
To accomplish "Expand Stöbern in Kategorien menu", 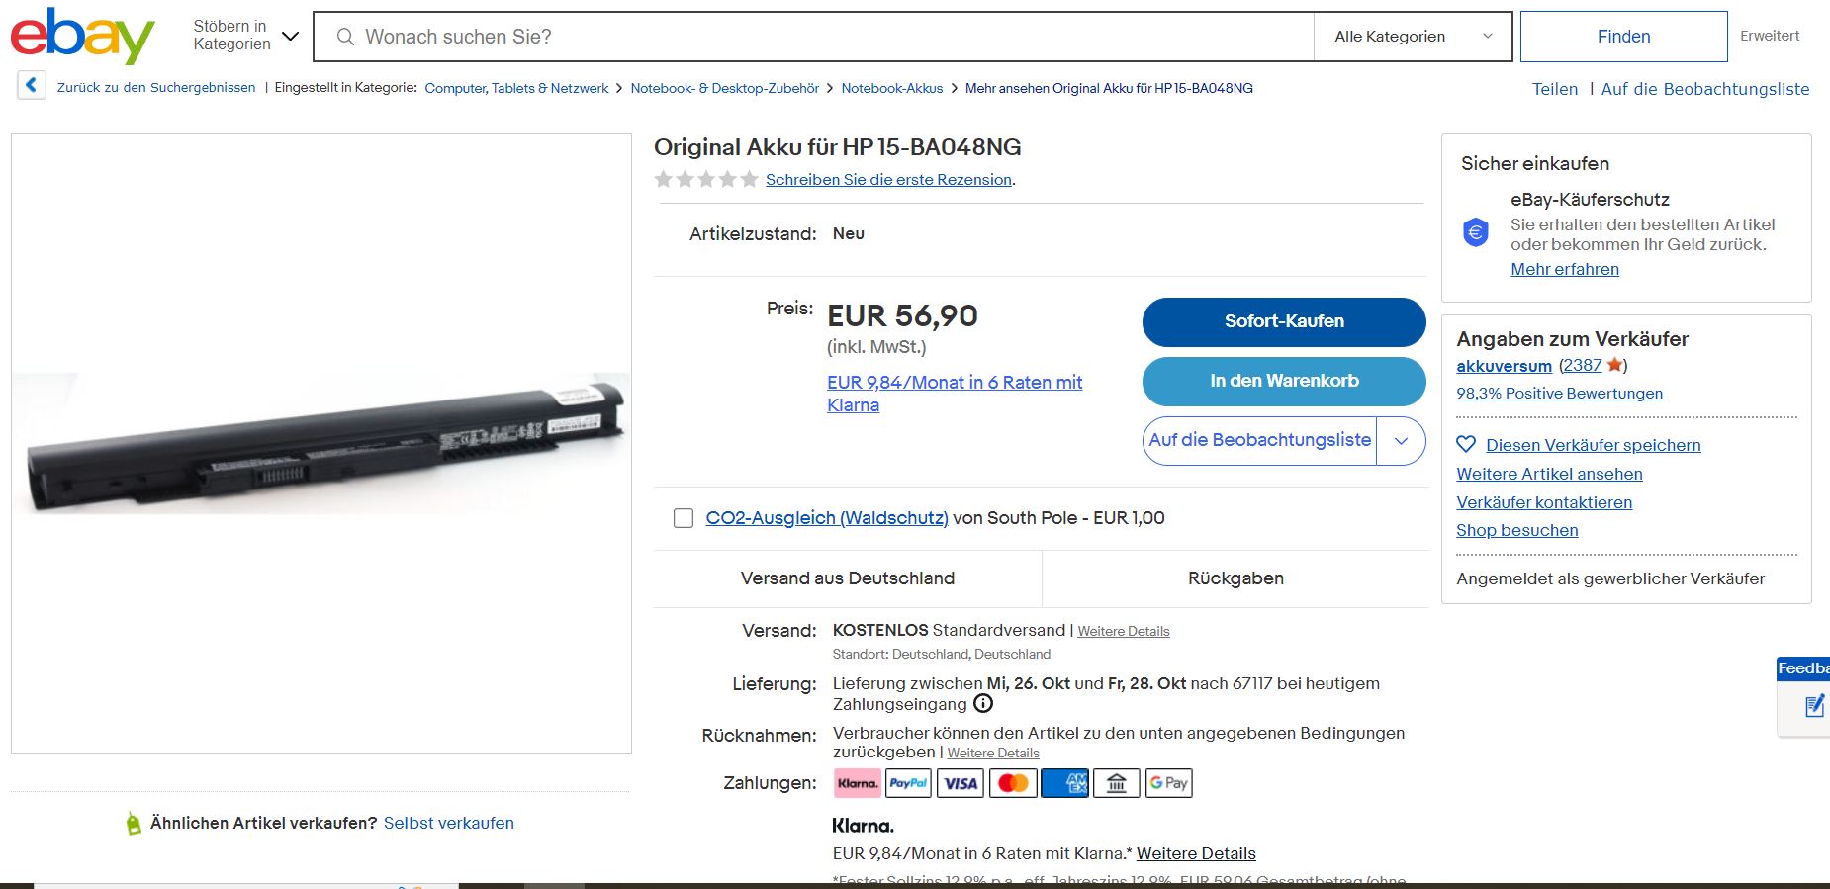I will point(246,36).
